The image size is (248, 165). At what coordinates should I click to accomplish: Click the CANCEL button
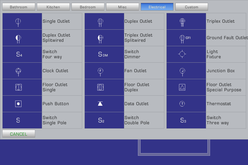tap(19, 134)
